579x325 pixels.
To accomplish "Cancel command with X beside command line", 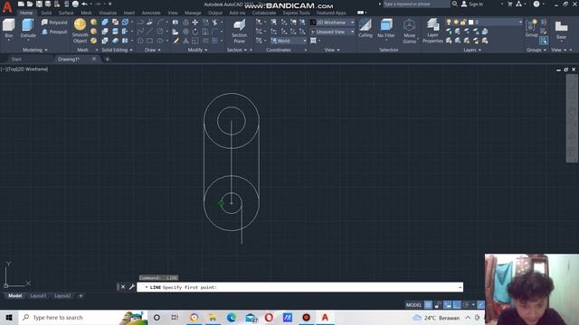I will tap(123, 287).
